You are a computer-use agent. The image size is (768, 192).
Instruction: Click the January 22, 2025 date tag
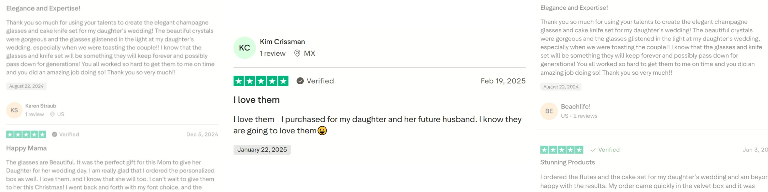click(262, 150)
